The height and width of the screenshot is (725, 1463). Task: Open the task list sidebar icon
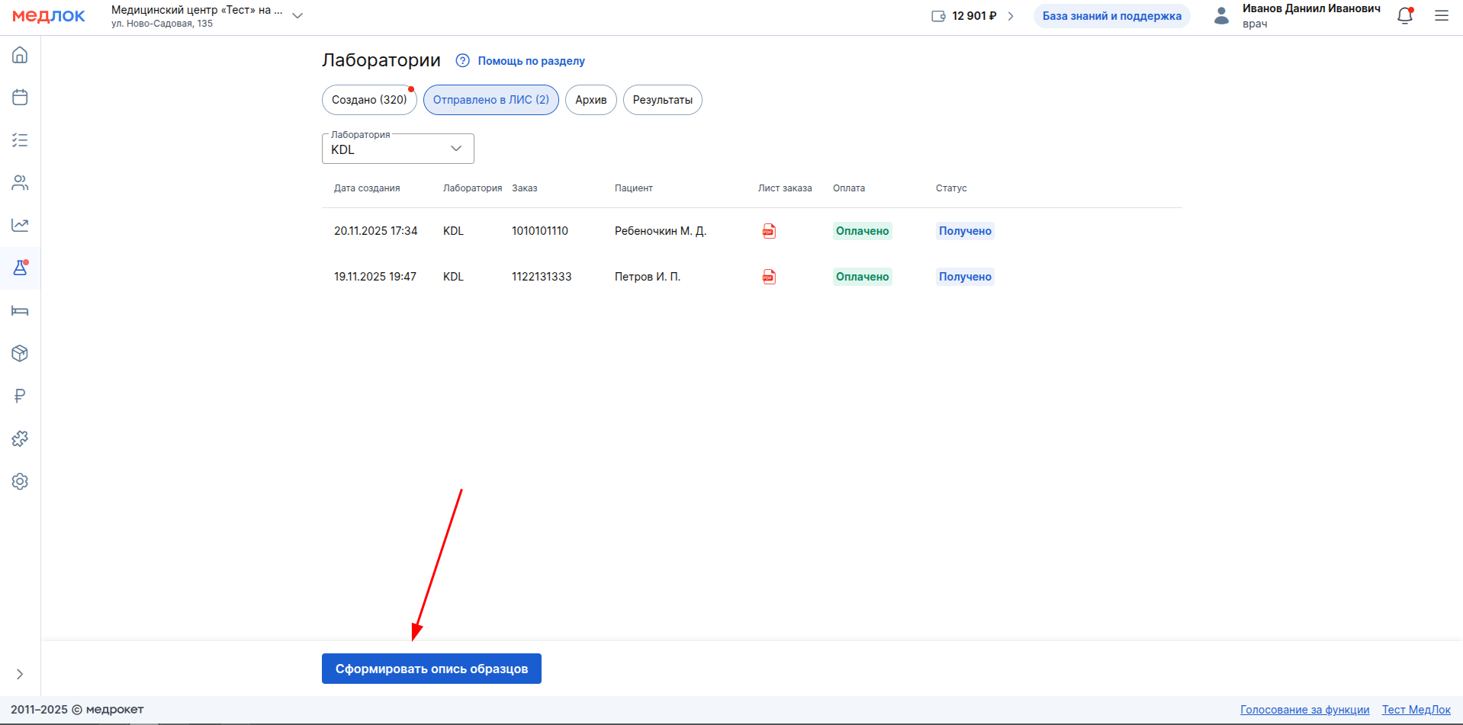tap(20, 140)
